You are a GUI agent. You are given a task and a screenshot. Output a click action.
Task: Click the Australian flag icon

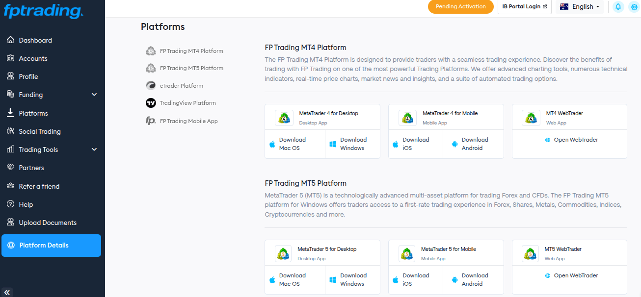564,7
